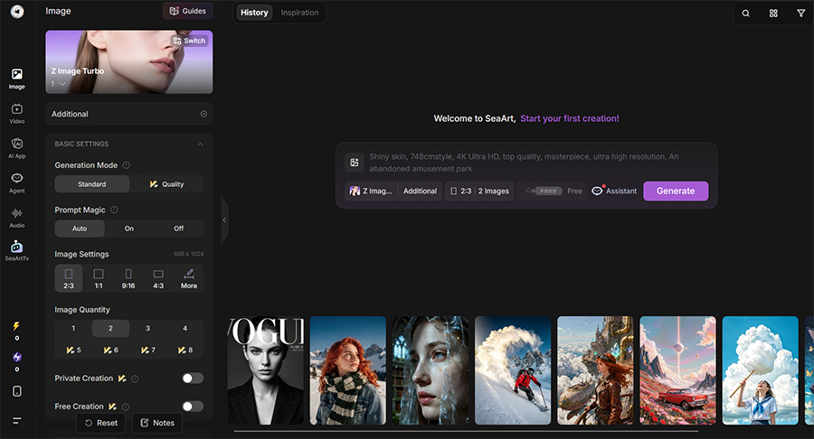
Task: Open the Video section in sidebar
Action: coord(16,114)
